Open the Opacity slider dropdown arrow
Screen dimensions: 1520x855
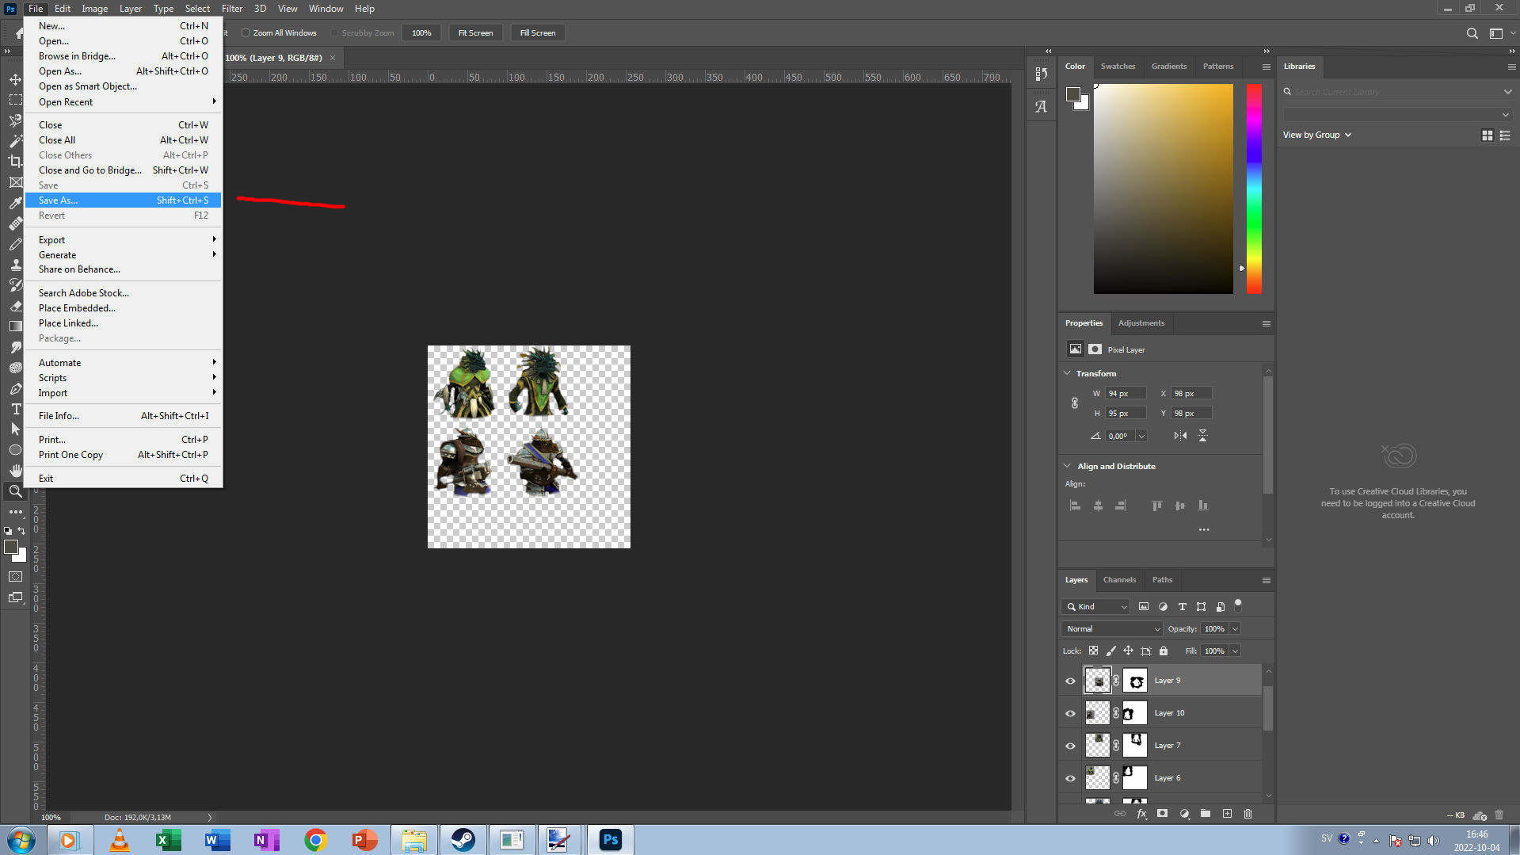1235,629
